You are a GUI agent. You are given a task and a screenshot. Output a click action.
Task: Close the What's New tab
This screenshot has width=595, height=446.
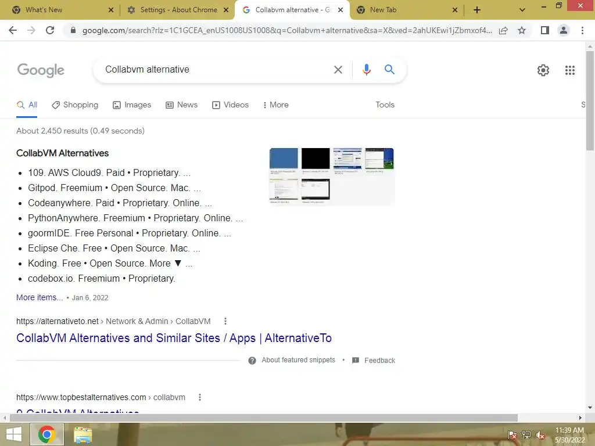[111, 10]
